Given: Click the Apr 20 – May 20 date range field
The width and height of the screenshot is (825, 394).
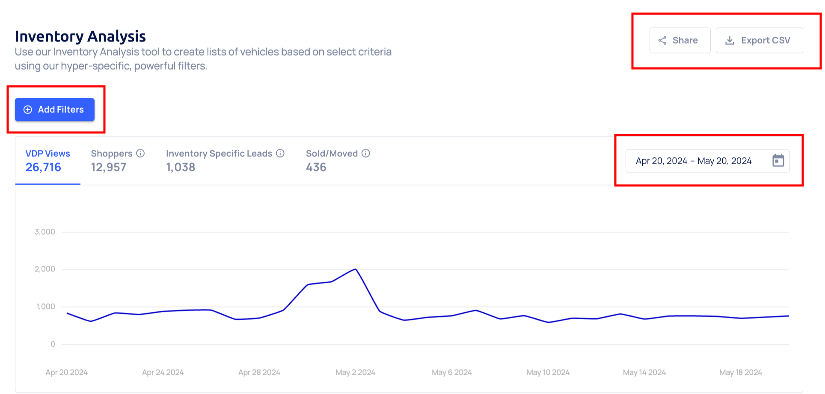Looking at the screenshot, I should click(x=693, y=161).
